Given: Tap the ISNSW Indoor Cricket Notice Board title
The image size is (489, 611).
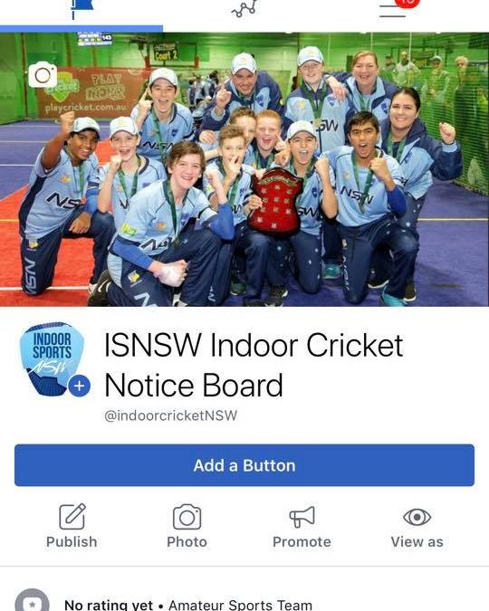Looking at the screenshot, I should (254, 365).
